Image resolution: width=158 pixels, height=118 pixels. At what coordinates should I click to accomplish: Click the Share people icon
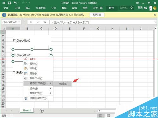tap(145, 8)
